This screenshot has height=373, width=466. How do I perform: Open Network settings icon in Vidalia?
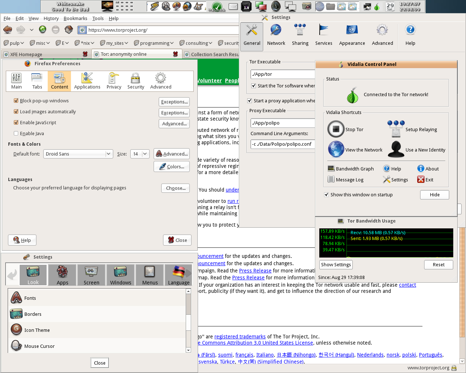tap(276, 35)
